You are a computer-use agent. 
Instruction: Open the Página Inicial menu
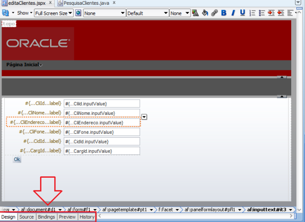pos(24,65)
